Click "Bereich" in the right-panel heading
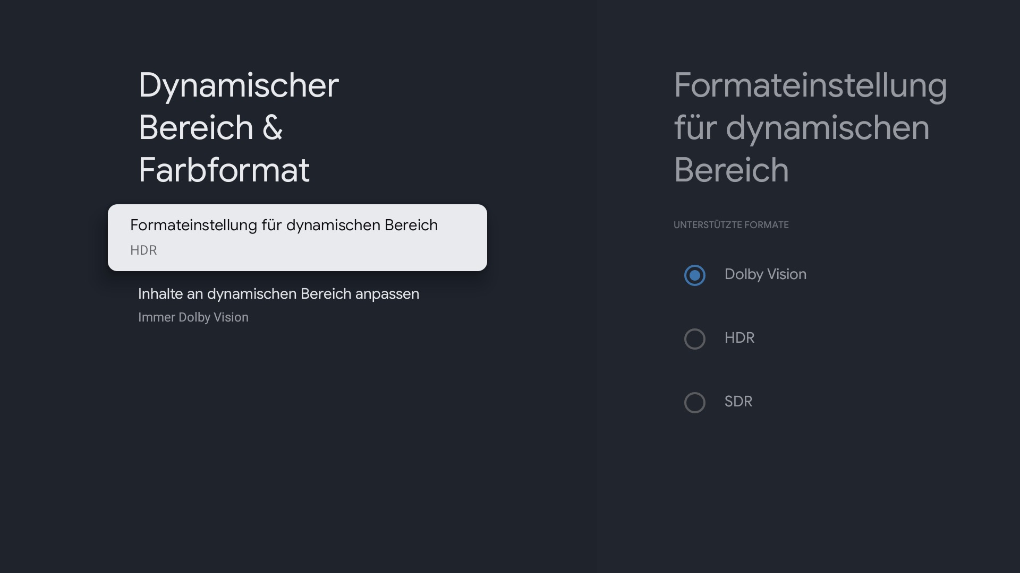Image resolution: width=1020 pixels, height=573 pixels. pos(731,170)
